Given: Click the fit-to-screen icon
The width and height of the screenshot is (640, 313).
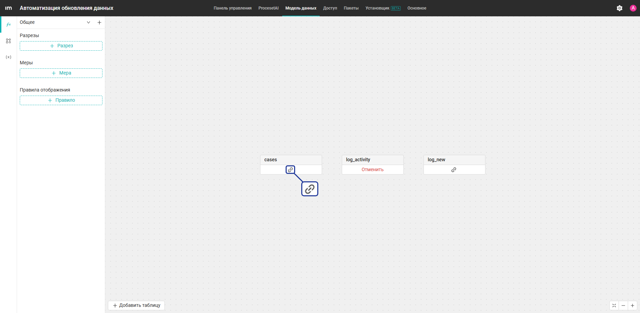Looking at the screenshot, I should pyautogui.click(x=614, y=306).
